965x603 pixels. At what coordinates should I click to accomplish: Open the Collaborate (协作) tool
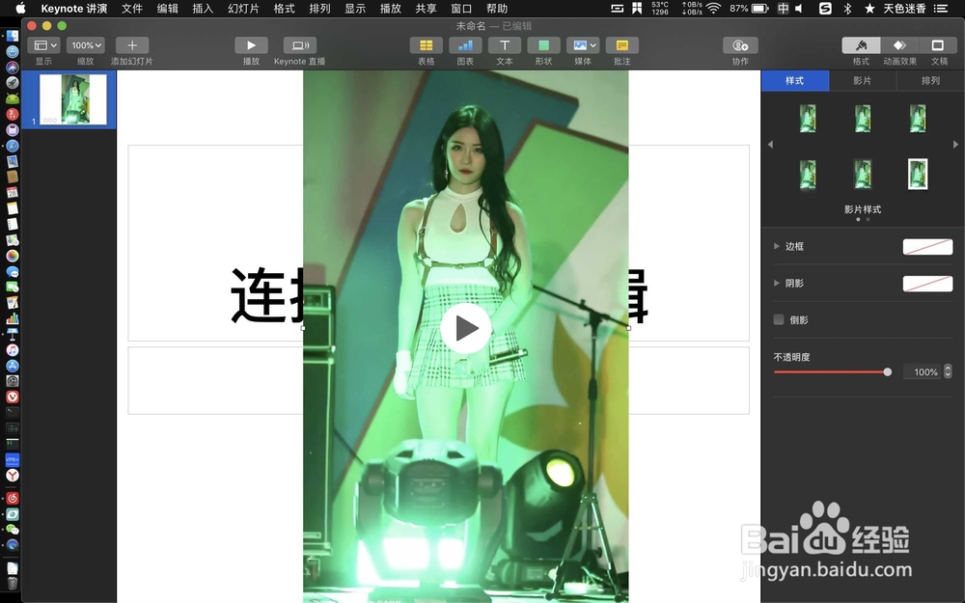point(740,45)
